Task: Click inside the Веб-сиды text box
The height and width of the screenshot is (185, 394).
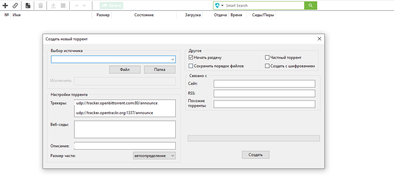Action: (x=125, y=129)
